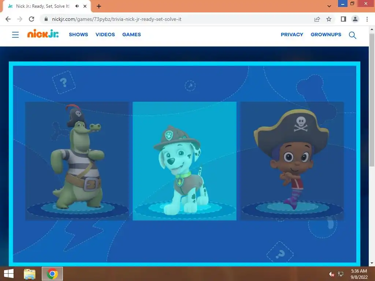Restore down the Chrome window
Viewport: 375px width, 281px height.
(352, 4)
